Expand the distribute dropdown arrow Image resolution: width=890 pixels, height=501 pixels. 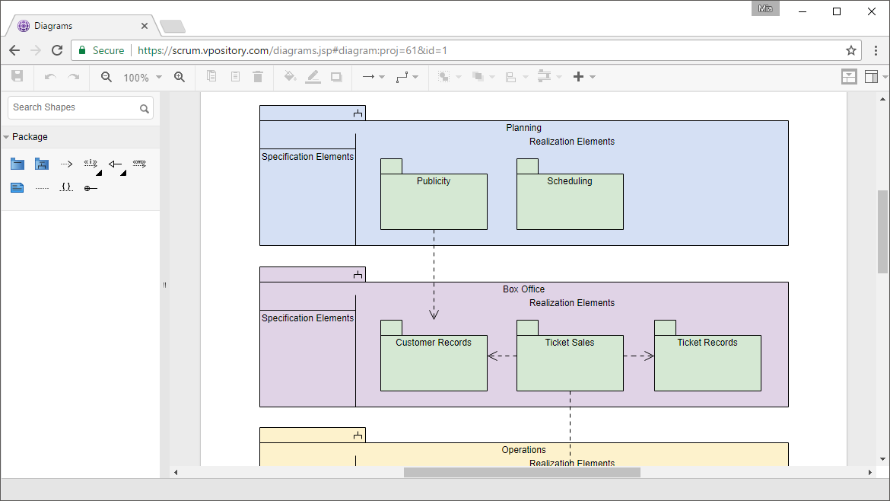(559, 77)
